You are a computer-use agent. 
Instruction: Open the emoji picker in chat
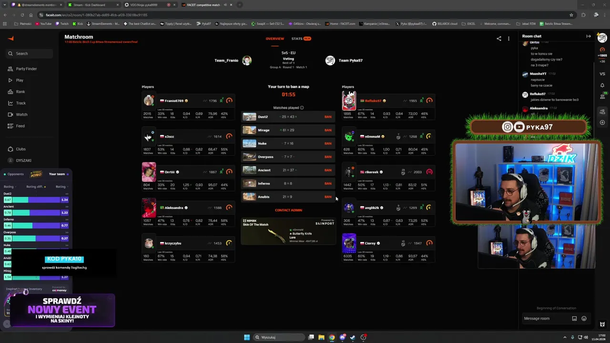point(584,318)
